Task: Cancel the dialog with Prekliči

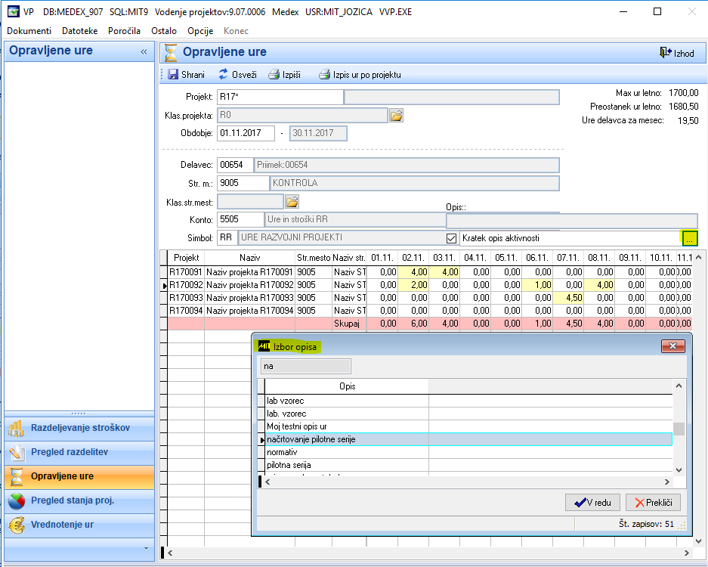Action: pyautogui.click(x=653, y=502)
